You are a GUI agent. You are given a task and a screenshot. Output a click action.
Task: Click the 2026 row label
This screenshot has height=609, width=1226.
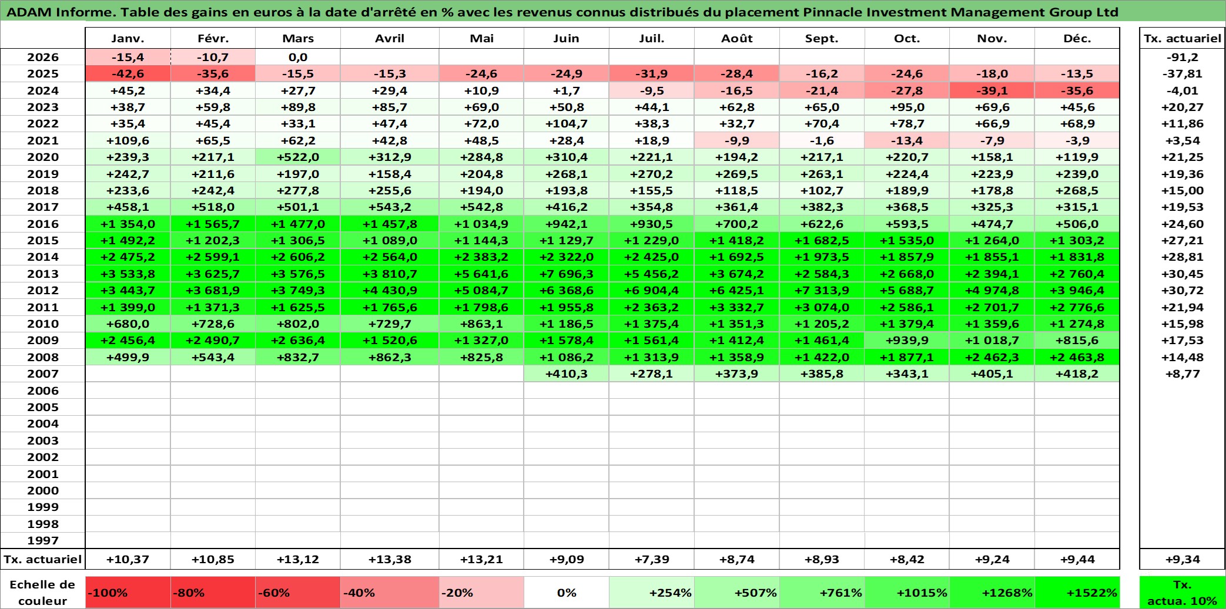tap(43, 57)
